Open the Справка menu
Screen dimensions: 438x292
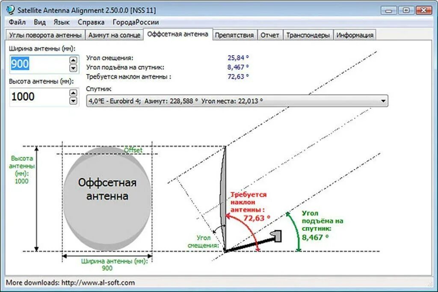(x=91, y=22)
